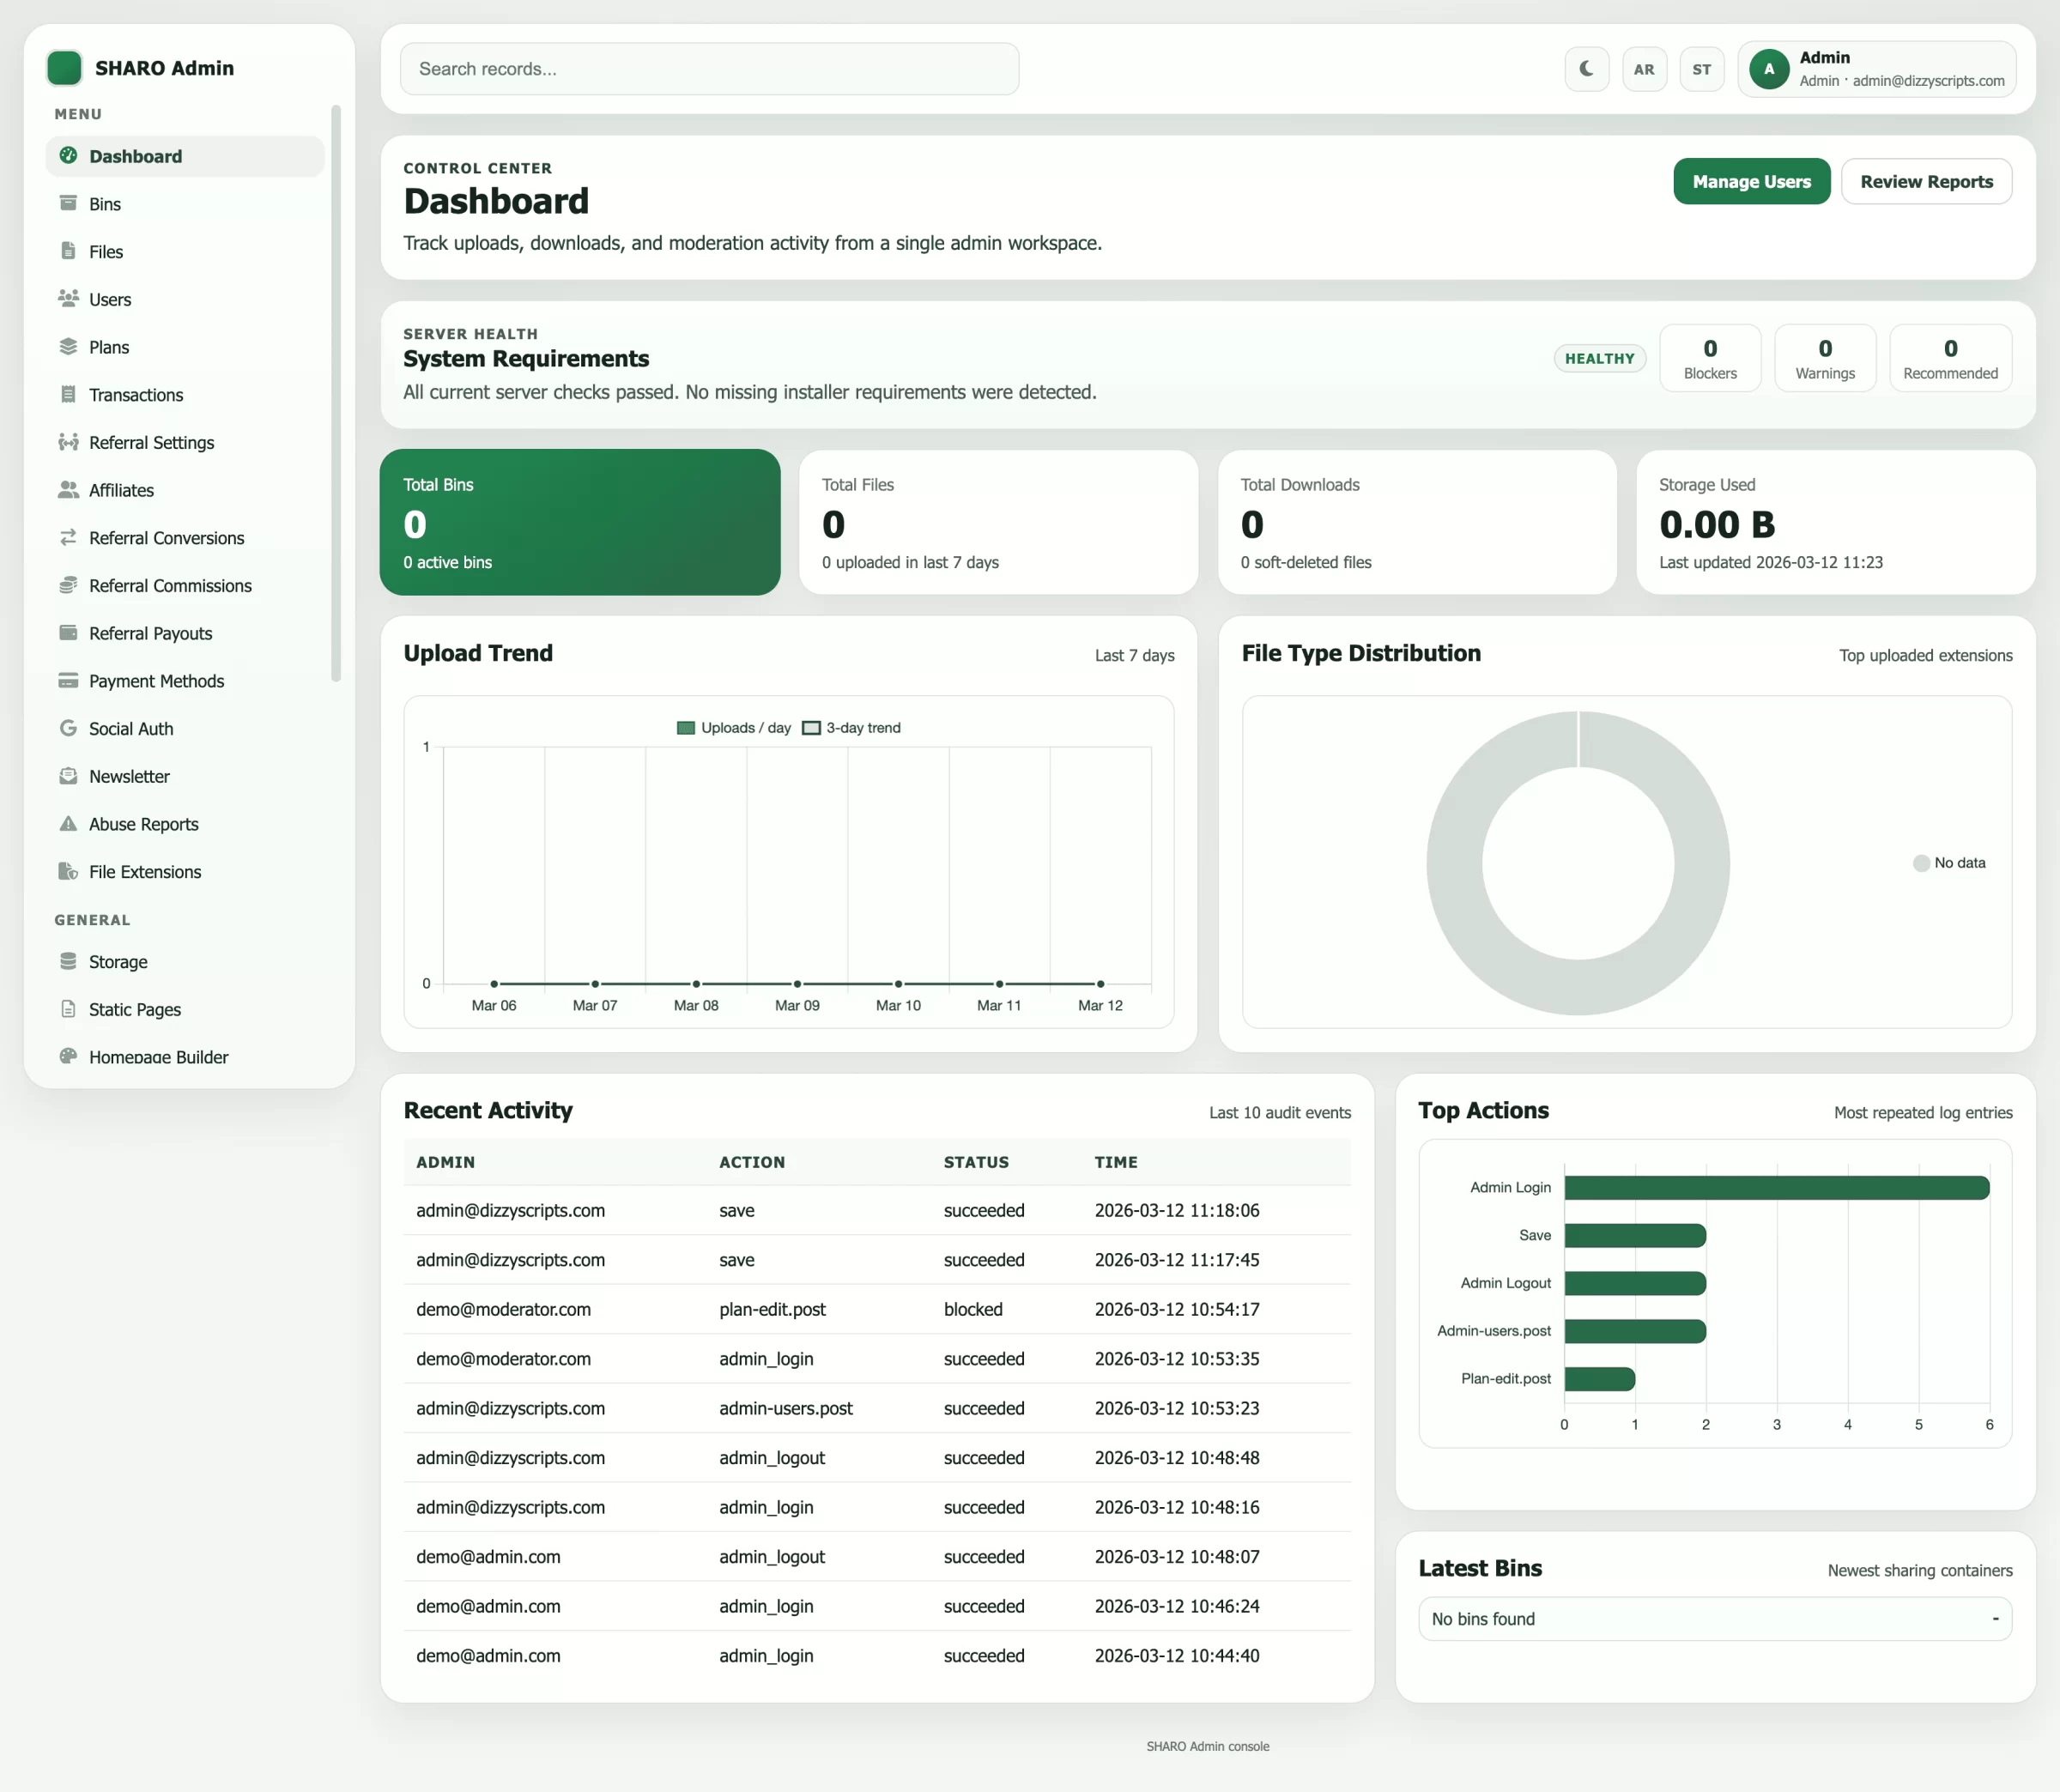
Task: Click the Files document icon
Action: tap(68, 251)
